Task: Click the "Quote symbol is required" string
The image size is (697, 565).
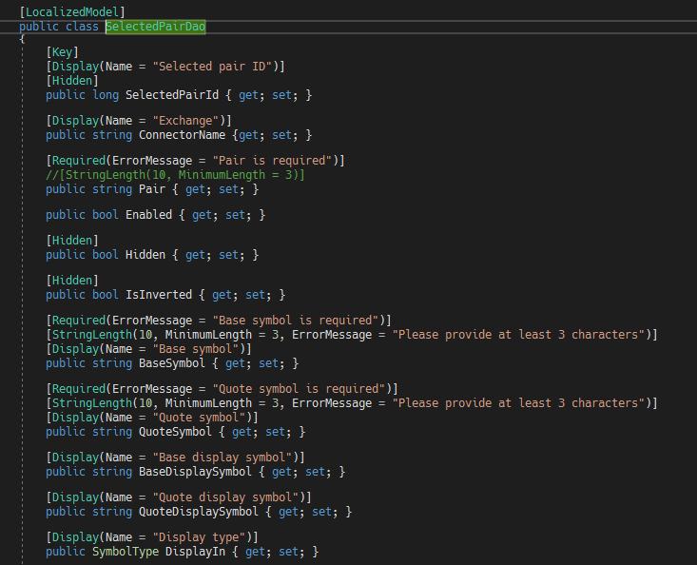Action: coord(299,389)
